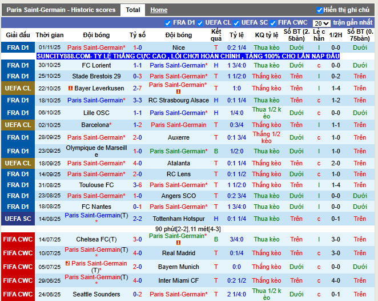Viewport: 378px width, 301px height.
Task: Click the red card icon under Paris Saint-Germain, Chelsea FC row
Action: tap(178, 243)
